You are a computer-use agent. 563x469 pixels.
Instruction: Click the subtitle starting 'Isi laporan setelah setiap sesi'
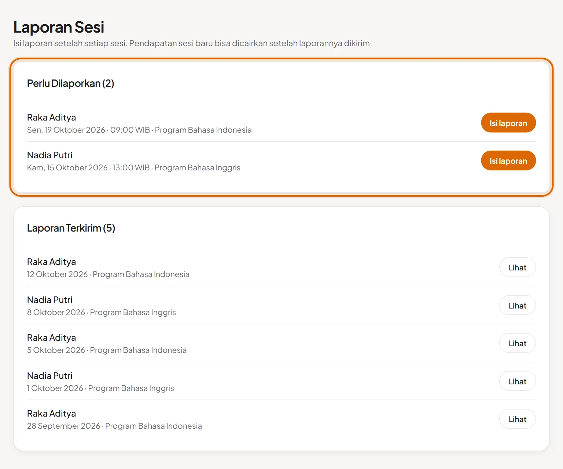coord(192,43)
